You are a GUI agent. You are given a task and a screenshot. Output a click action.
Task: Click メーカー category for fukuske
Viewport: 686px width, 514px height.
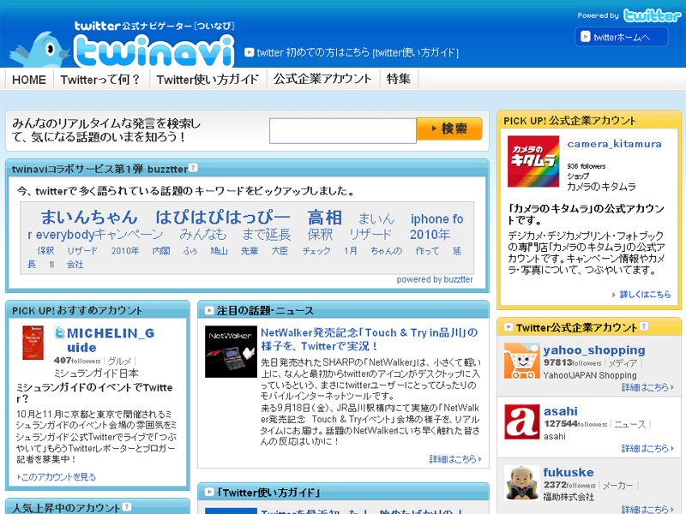(617, 486)
